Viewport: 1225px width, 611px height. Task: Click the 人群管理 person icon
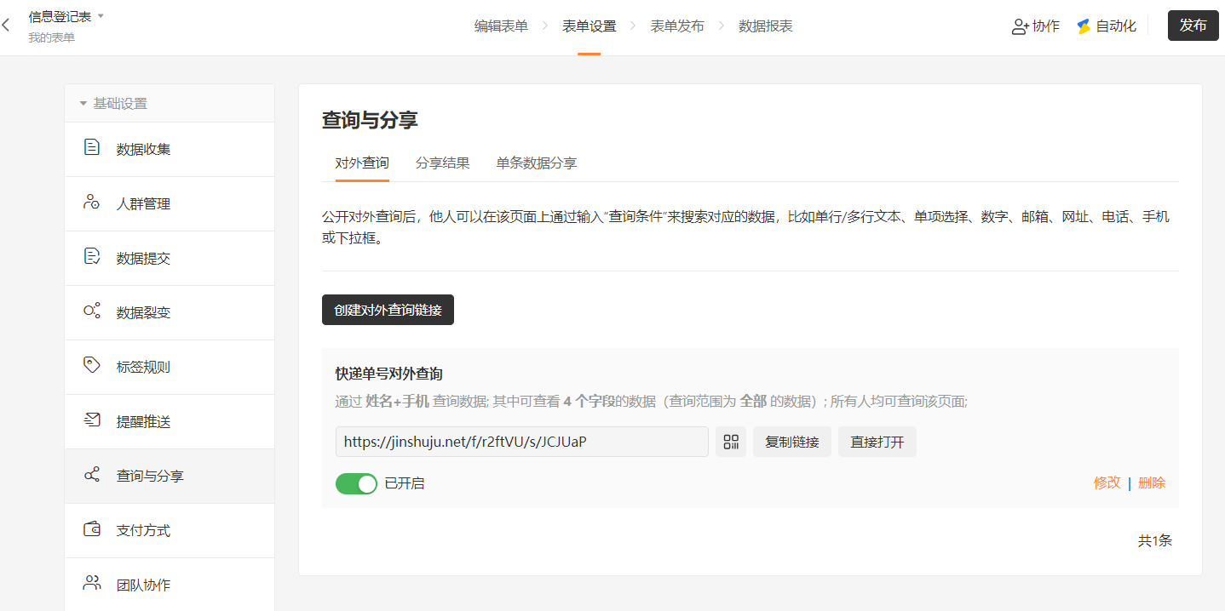tap(91, 203)
